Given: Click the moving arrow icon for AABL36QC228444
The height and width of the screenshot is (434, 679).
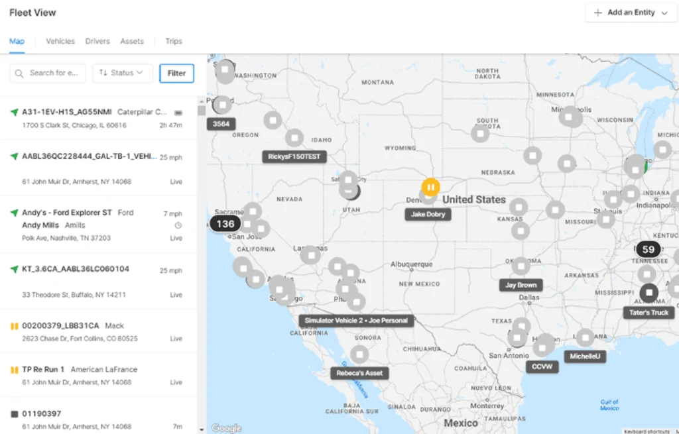Looking at the screenshot, I should click(15, 156).
